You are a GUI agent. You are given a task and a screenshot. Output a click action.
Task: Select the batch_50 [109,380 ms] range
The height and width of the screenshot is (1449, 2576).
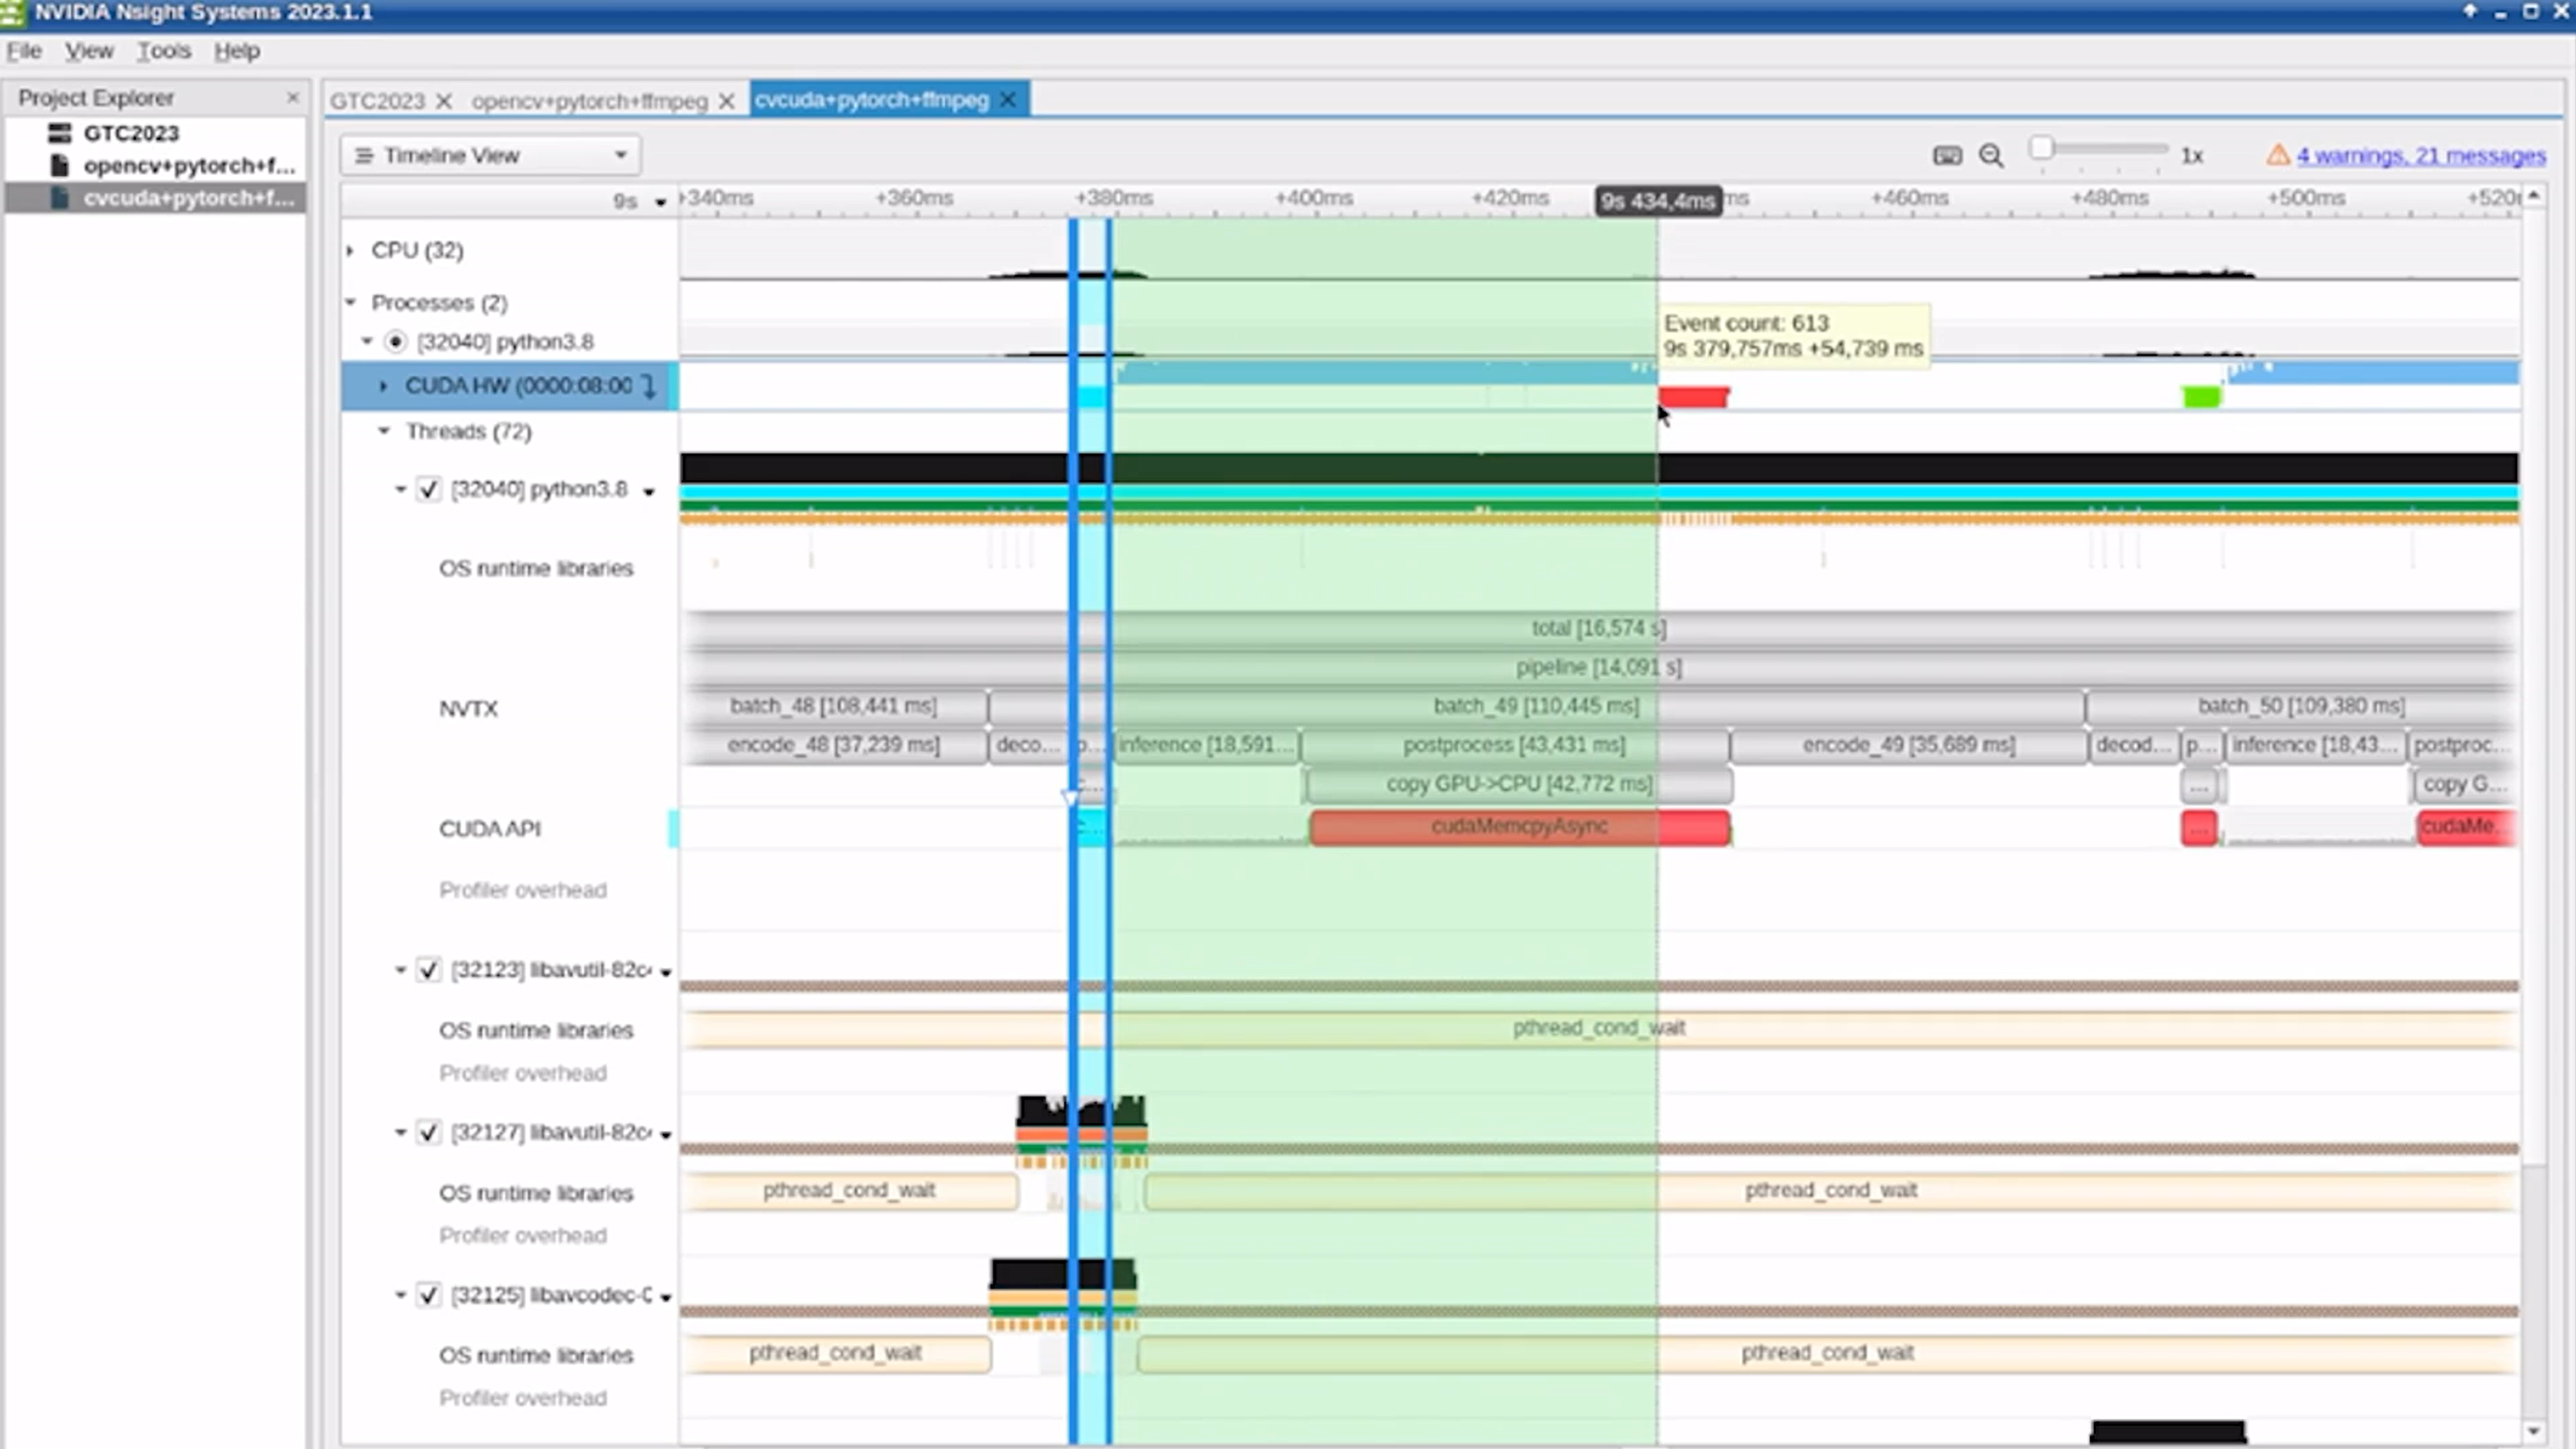(2301, 707)
